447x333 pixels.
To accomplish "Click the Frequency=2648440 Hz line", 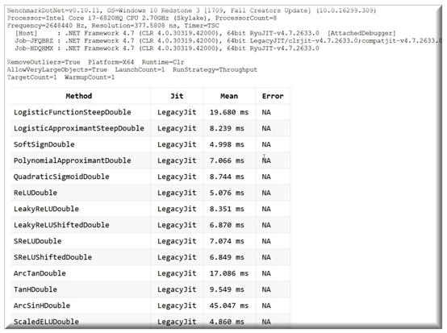I will (x=113, y=25).
